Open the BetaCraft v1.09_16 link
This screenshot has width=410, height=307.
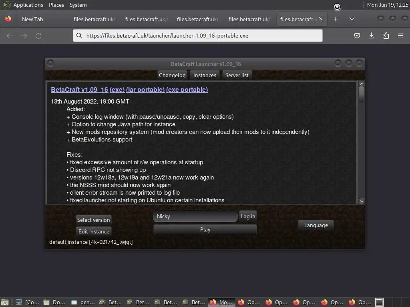tap(80, 90)
